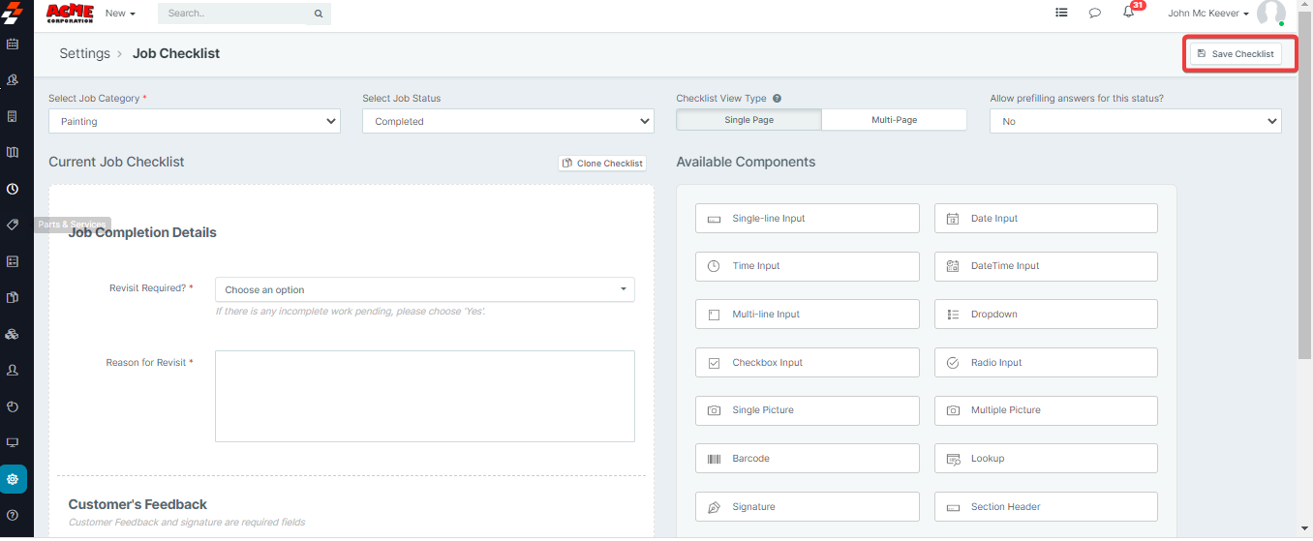The width and height of the screenshot is (1313, 541).
Task: Click the search magnifier icon
Action: [x=318, y=14]
